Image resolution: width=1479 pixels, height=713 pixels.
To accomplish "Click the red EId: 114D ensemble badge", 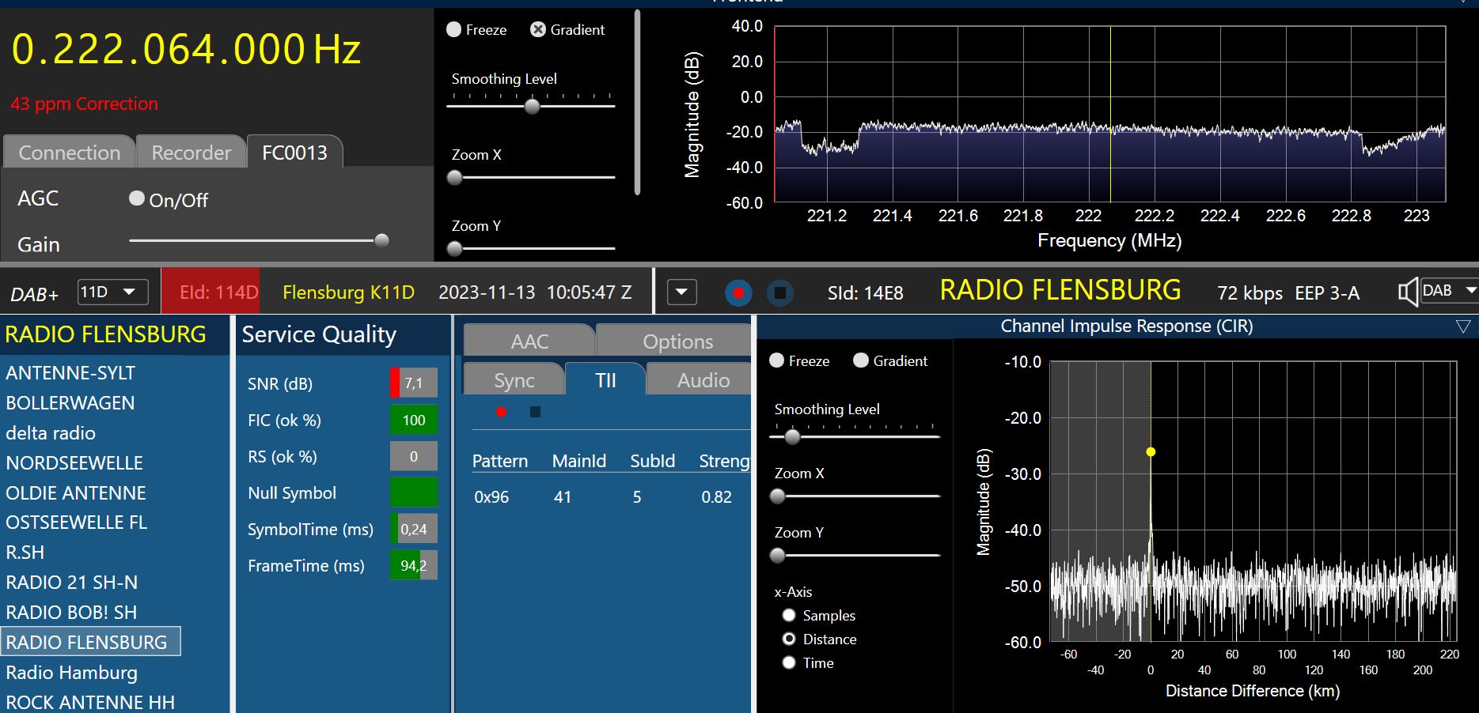I will pyautogui.click(x=210, y=292).
